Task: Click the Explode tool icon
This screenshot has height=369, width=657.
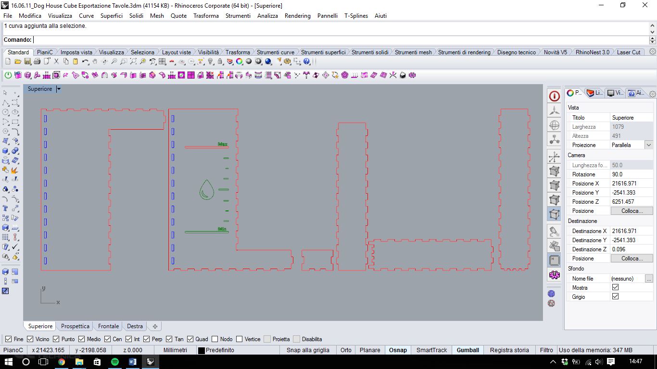Action: pos(15,170)
